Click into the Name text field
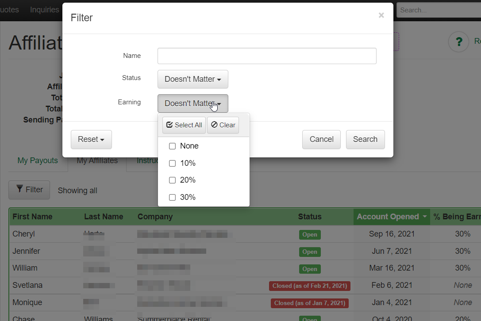The height and width of the screenshot is (321, 481). coord(267,56)
